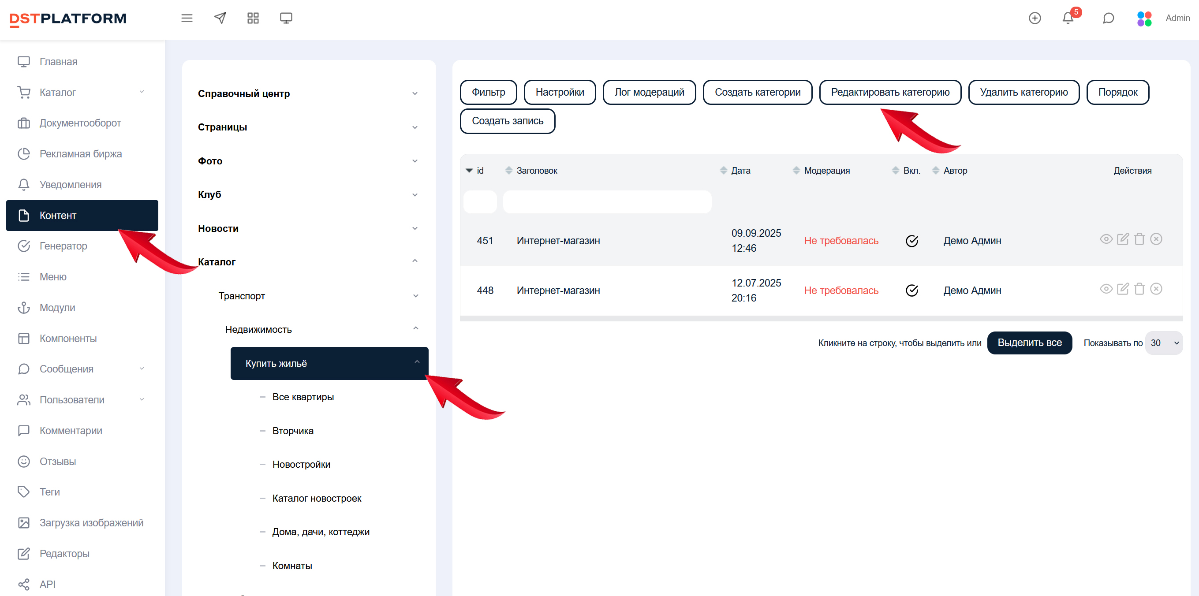
Task: Open notifications bell with 5 badge
Action: pyautogui.click(x=1068, y=18)
